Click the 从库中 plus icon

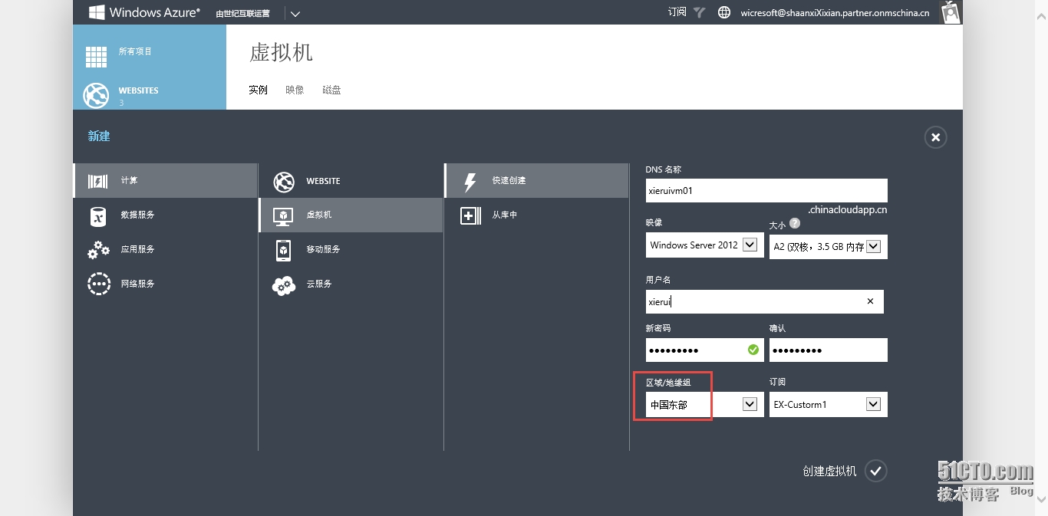(x=470, y=216)
